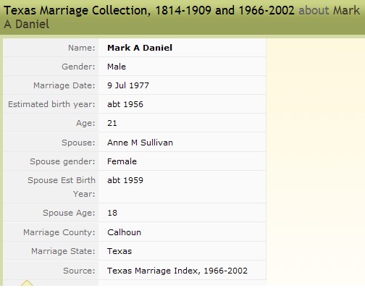Click the Gender value Male
The image size is (365, 288).
click(x=117, y=67)
